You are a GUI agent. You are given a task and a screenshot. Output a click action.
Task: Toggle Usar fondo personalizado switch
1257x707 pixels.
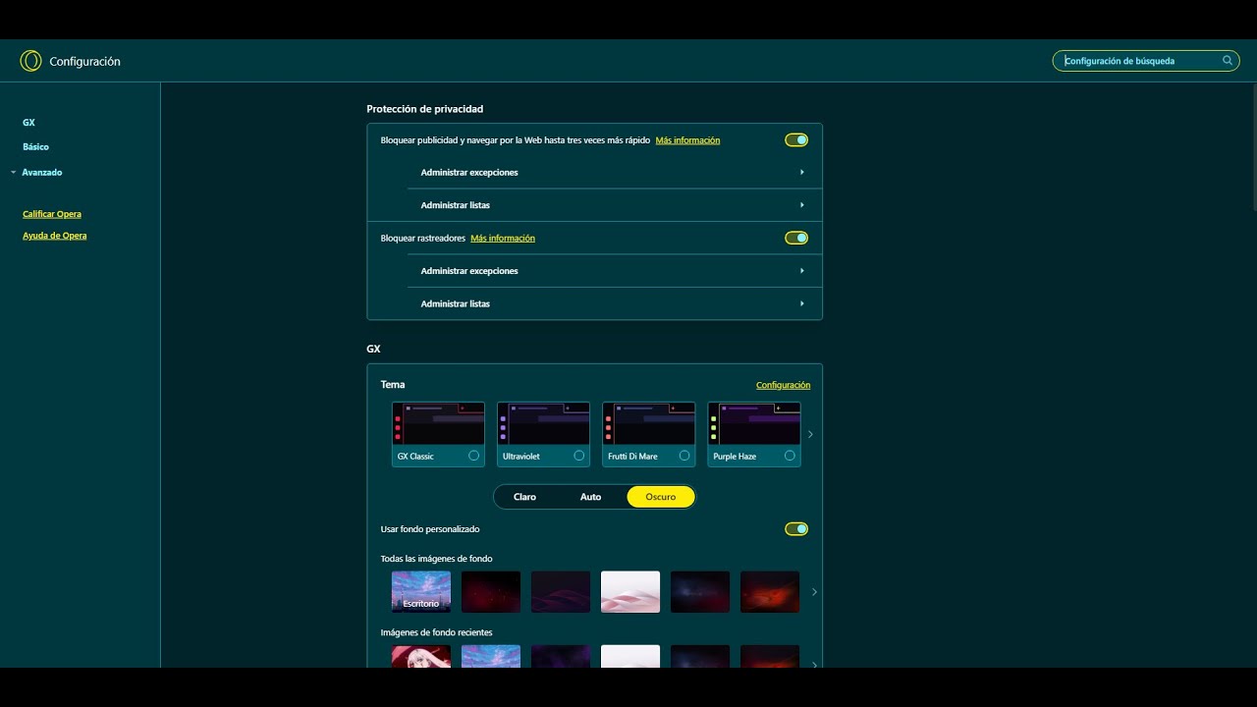tap(796, 529)
